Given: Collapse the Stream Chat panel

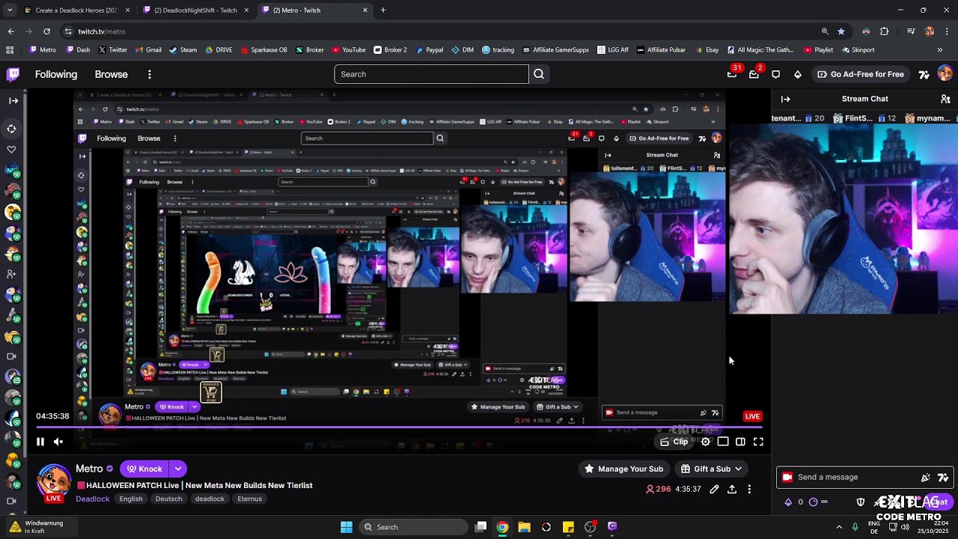Looking at the screenshot, I should coord(786,99).
